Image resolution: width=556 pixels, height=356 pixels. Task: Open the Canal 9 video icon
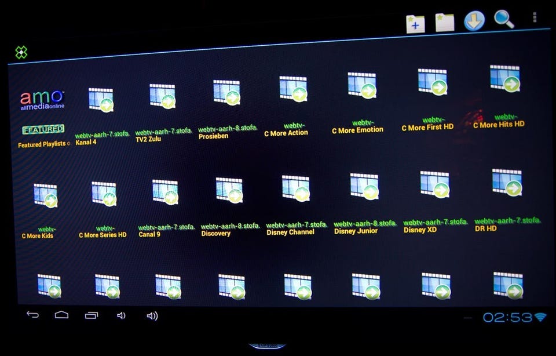tap(165, 192)
